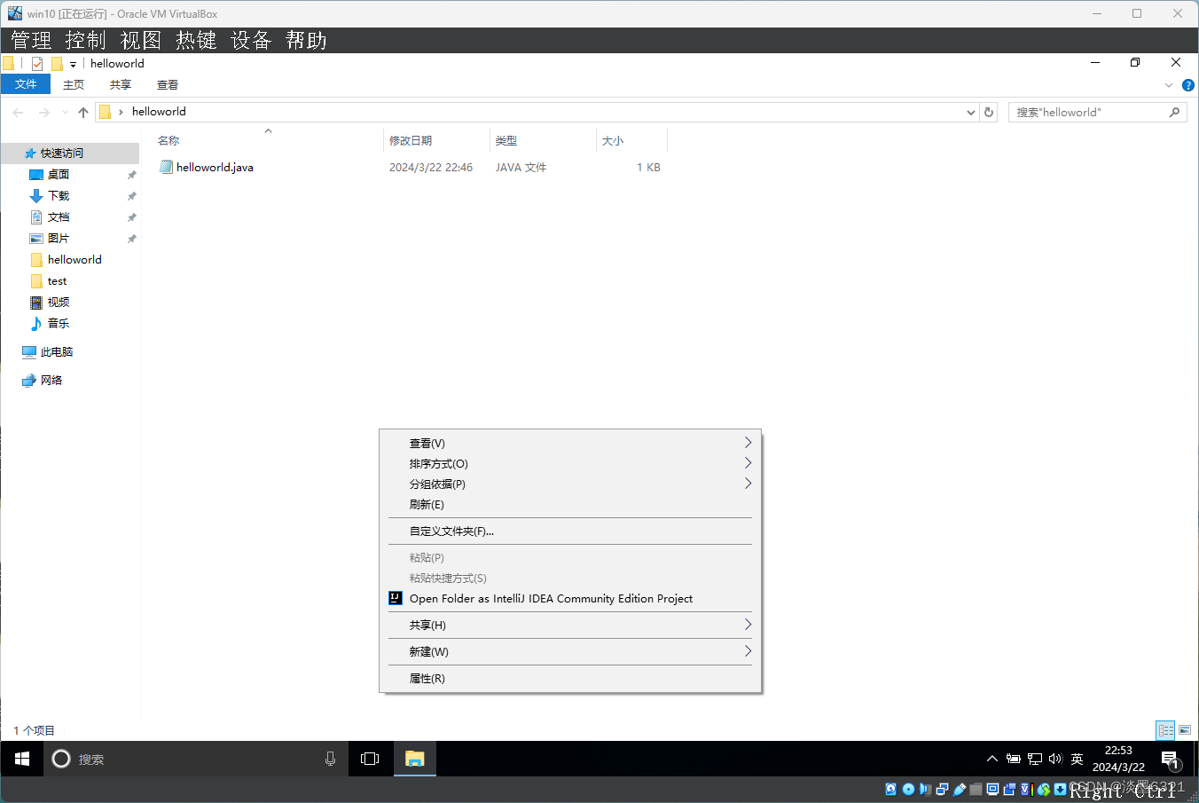1199x803 pixels.
Task: Click the VirtualBox shared folders status icon
Action: tap(976, 789)
